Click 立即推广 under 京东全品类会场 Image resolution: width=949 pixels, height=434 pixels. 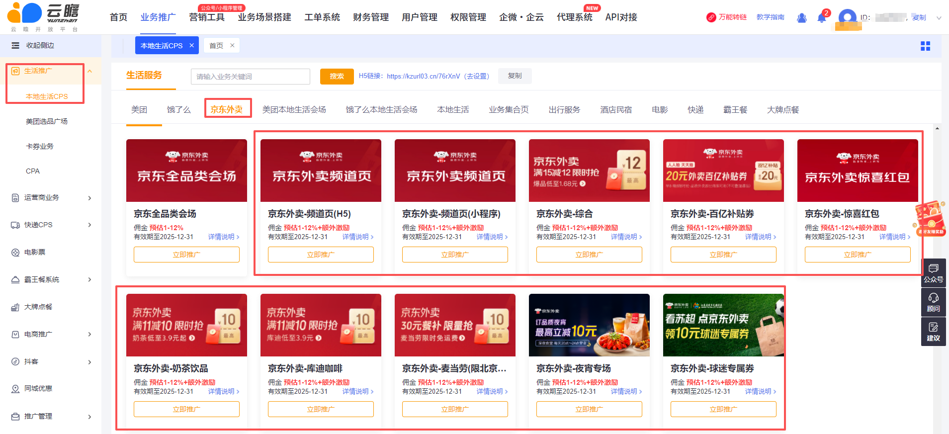186,255
